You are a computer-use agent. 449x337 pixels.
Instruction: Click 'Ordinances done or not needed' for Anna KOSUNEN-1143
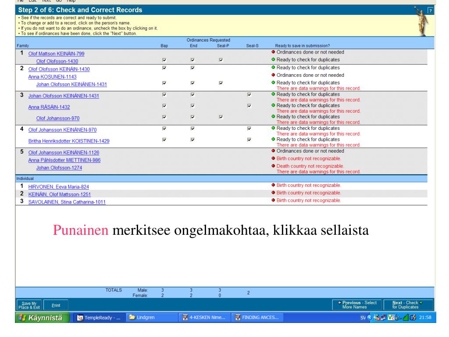point(310,75)
